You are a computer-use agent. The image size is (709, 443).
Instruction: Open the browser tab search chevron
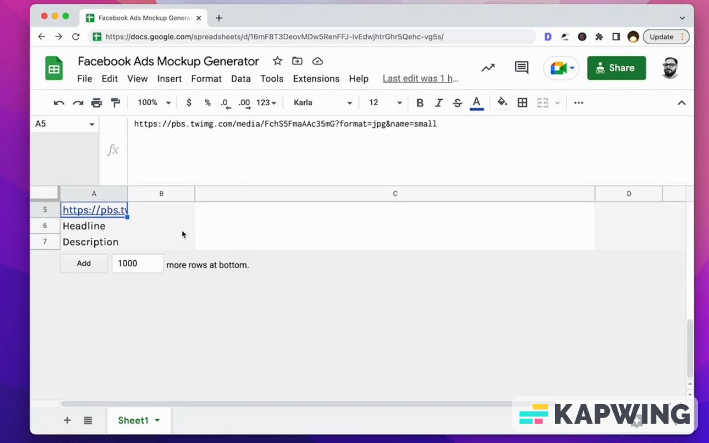[x=682, y=18]
